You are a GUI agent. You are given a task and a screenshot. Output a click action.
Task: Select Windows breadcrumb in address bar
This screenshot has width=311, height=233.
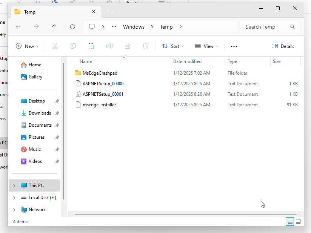pyautogui.click(x=134, y=27)
